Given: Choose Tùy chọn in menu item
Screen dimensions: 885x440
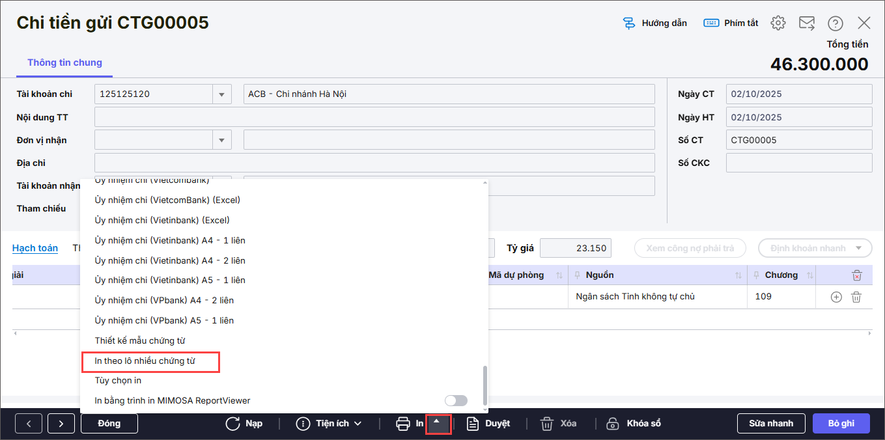Looking at the screenshot, I should click(x=118, y=381).
